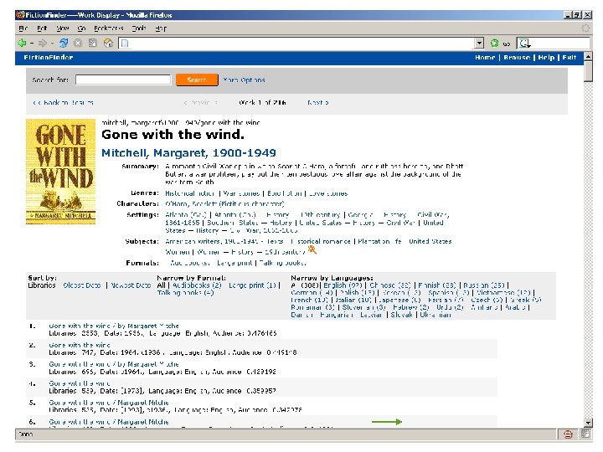
Task: Open the View menu
Action: tap(62, 28)
